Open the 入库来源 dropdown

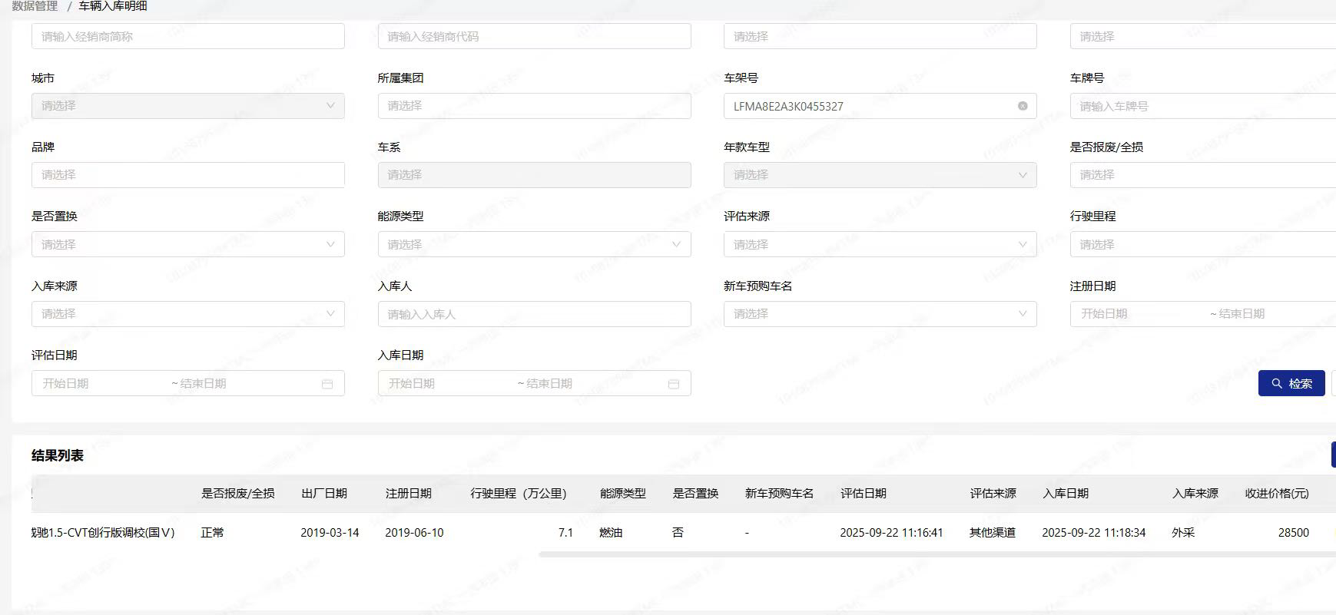[x=188, y=314]
